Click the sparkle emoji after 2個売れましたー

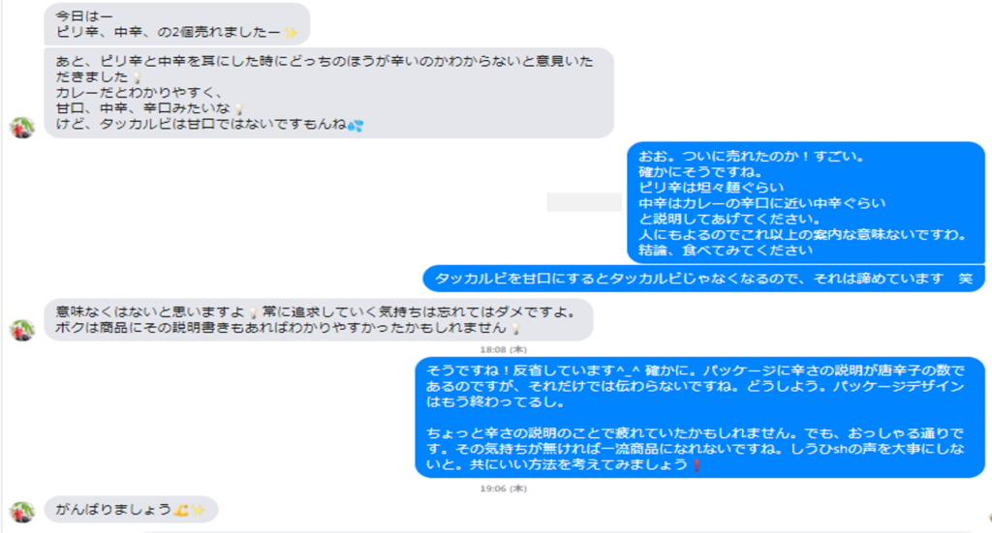291,32
